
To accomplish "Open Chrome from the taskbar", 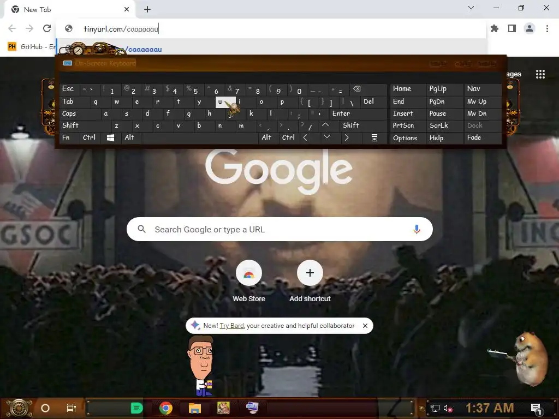I will coord(166,408).
